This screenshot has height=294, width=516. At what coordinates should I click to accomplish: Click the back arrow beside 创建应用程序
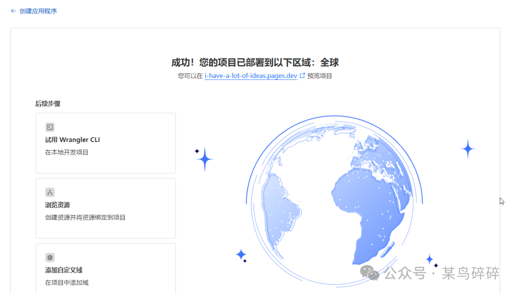point(13,11)
